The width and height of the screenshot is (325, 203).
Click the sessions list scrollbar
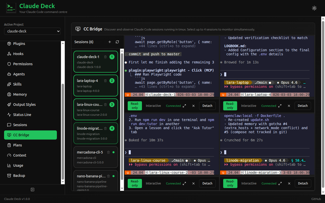coord(122,76)
